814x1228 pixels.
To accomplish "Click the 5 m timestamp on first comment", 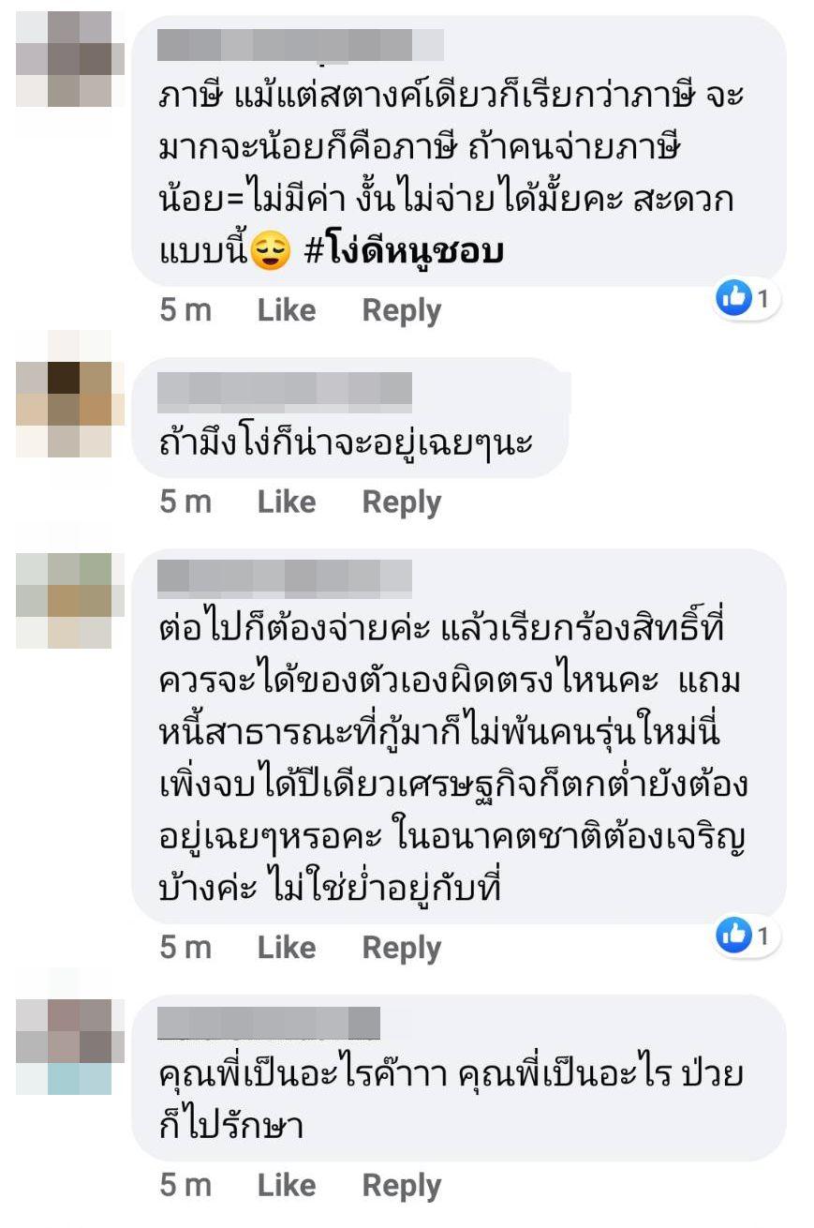I will point(185,310).
